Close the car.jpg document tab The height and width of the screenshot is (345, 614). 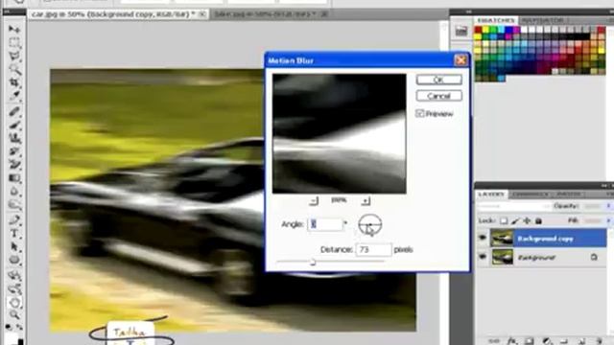coord(202,14)
